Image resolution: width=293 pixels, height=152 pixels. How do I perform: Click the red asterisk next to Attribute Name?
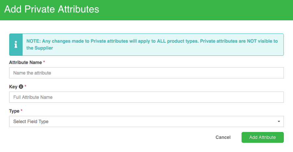[44, 62]
